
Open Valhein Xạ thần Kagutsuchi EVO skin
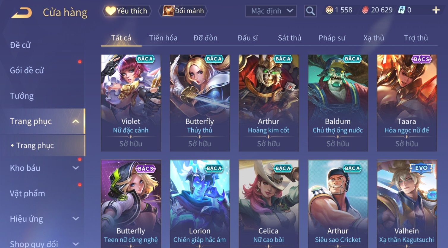coord(407,204)
